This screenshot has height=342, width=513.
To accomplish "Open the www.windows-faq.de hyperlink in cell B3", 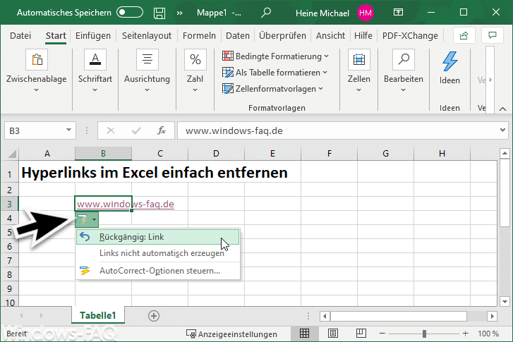I will point(126,204).
